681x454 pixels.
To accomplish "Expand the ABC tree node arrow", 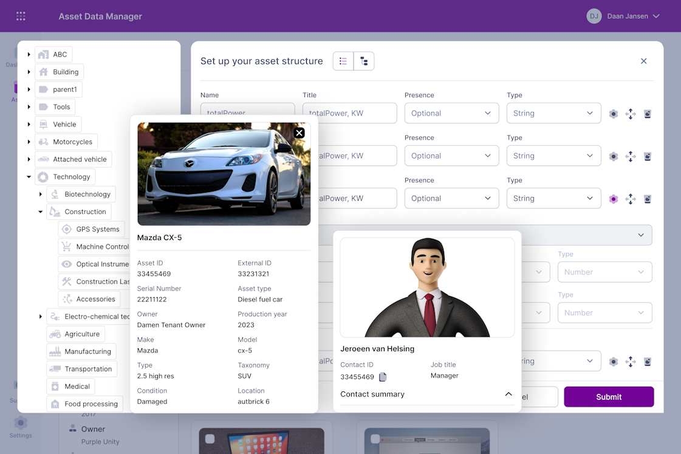I will 29,54.
